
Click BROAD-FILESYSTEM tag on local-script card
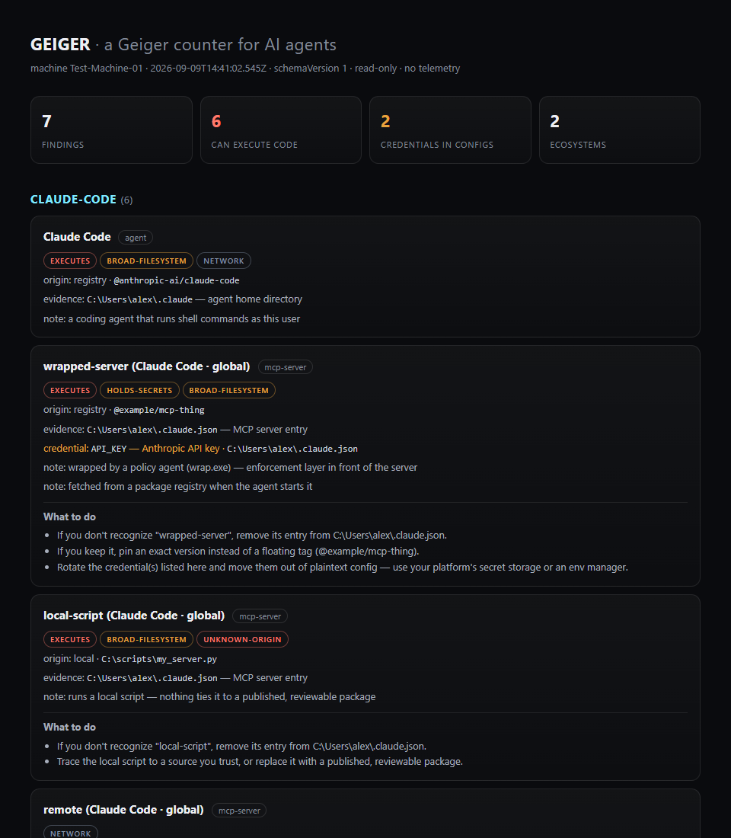click(146, 639)
